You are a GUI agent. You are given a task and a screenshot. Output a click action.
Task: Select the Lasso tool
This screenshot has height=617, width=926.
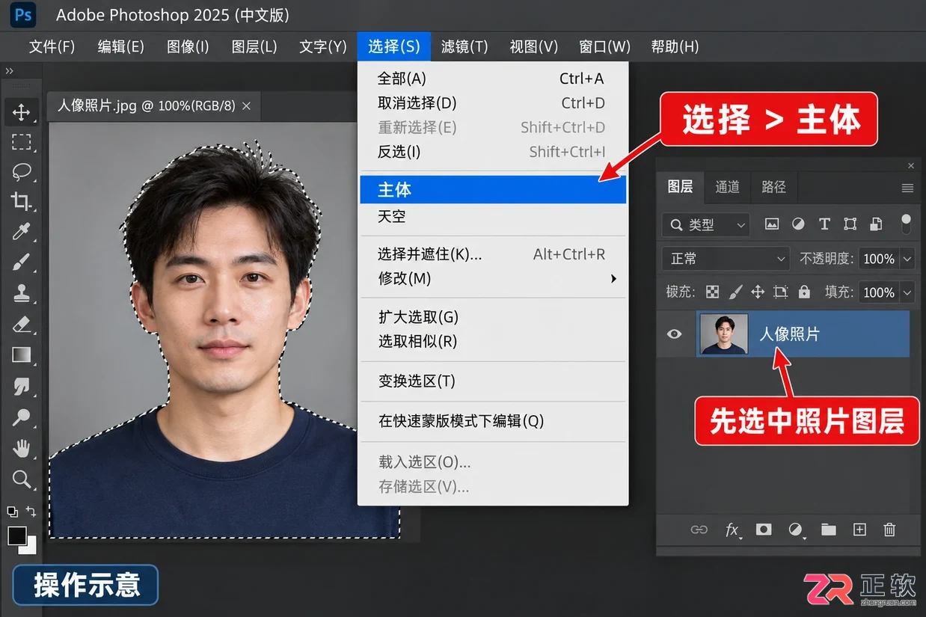pos(21,171)
